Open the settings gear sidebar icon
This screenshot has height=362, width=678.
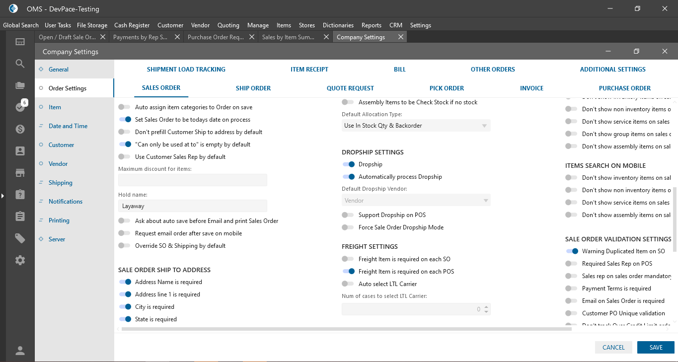point(20,260)
